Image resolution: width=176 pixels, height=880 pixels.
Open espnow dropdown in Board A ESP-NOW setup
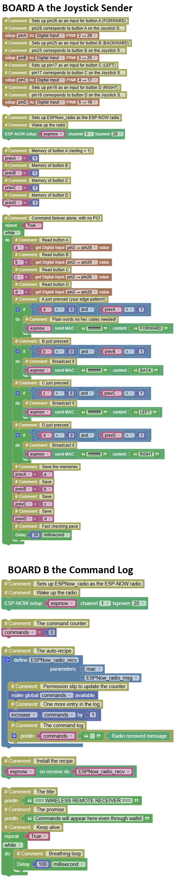[53, 134]
